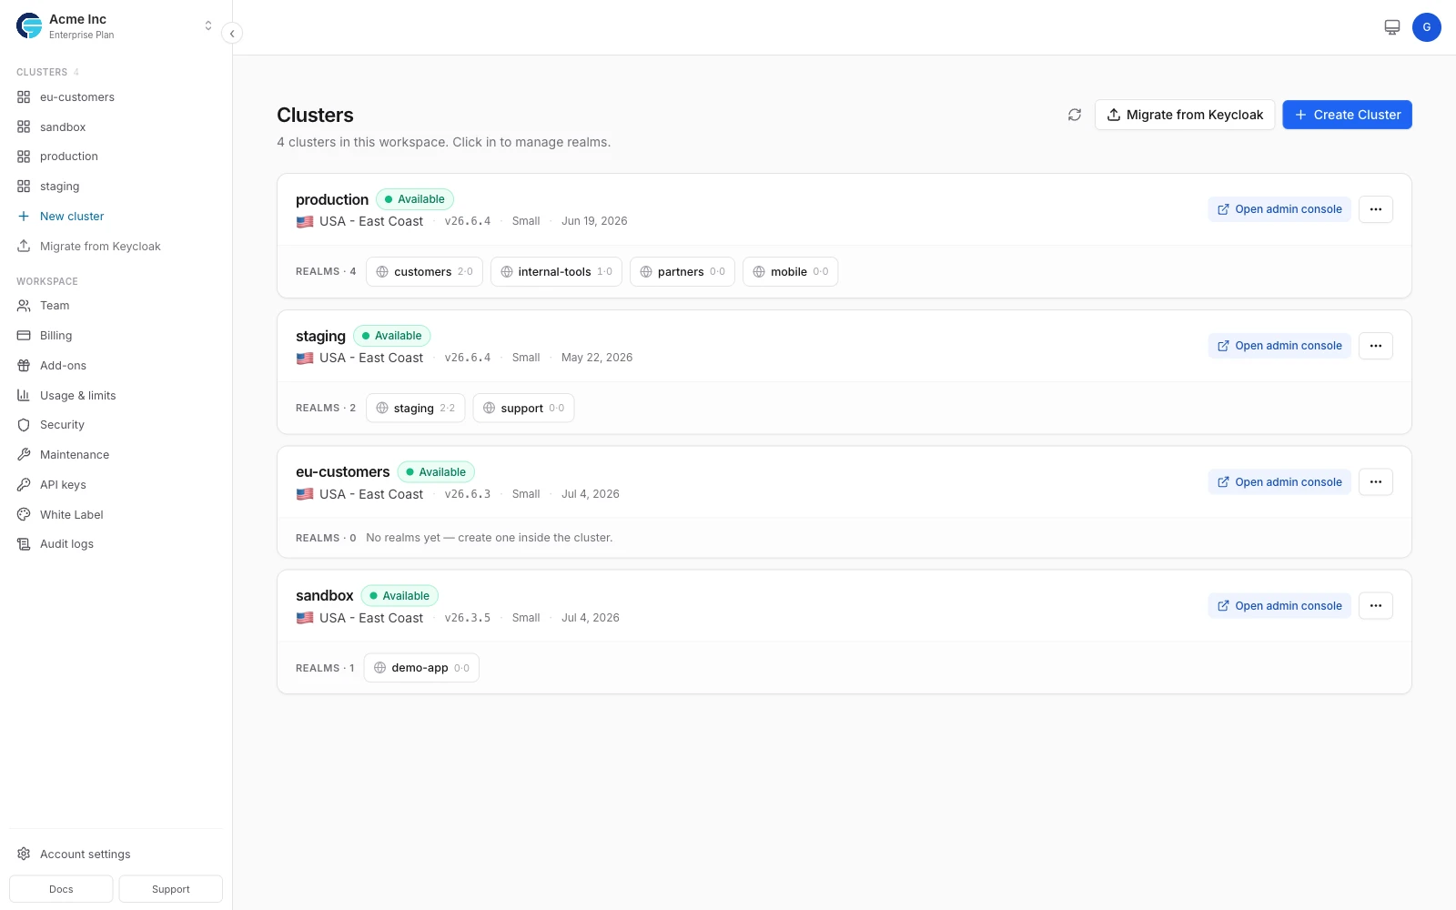Image resolution: width=1456 pixels, height=910 pixels.
Task: Open Account settings
Action: coord(116,854)
